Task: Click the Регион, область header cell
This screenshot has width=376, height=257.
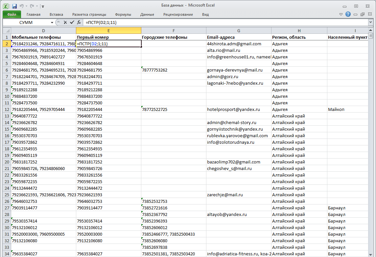Action: (x=299, y=37)
